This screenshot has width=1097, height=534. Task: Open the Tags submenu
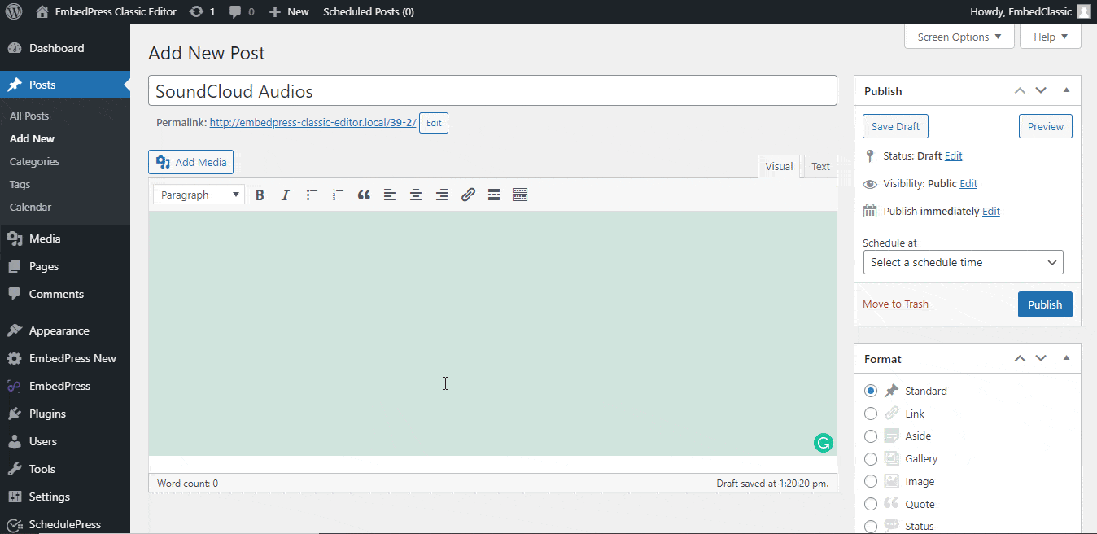(x=20, y=184)
